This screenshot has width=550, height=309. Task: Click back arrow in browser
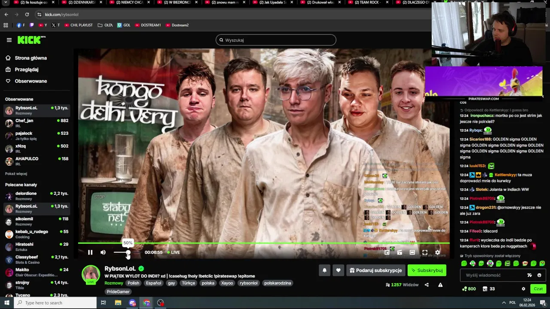(x=6, y=14)
